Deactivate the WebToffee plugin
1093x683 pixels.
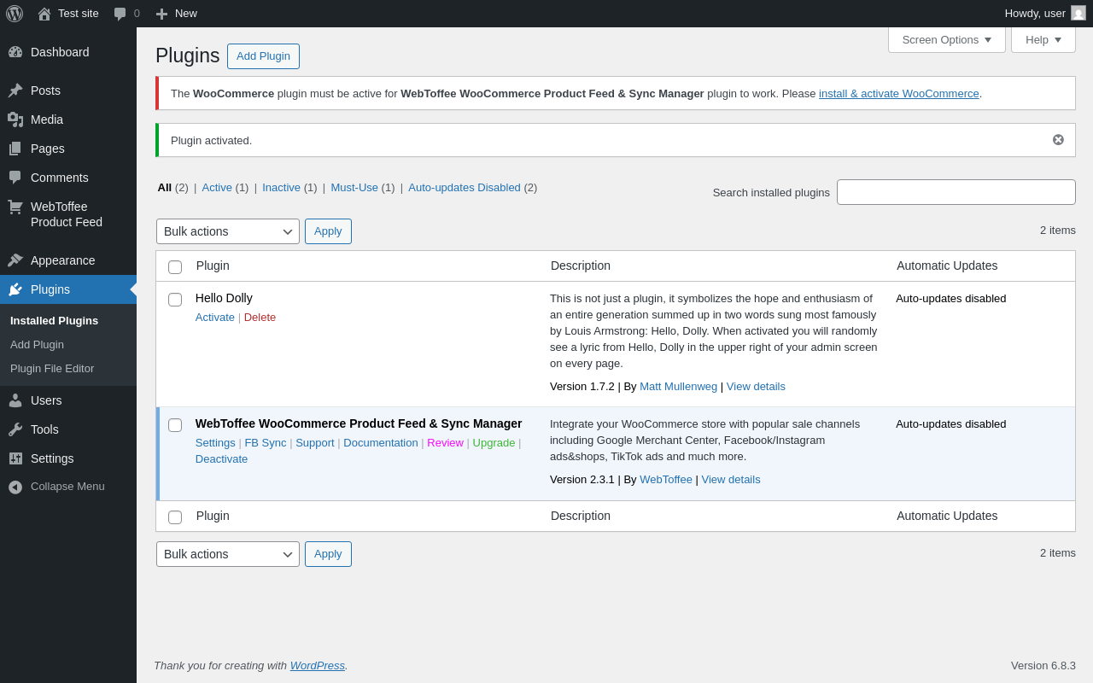(x=221, y=459)
